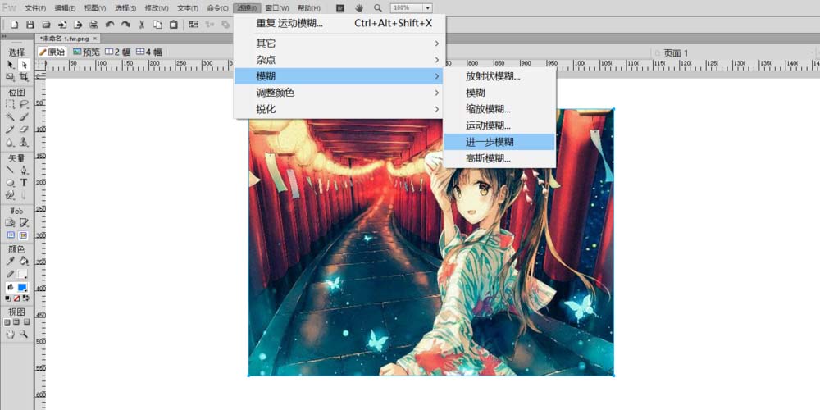Expand the 其它 submenu
This screenshot has width=820, height=410.
click(x=339, y=43)
